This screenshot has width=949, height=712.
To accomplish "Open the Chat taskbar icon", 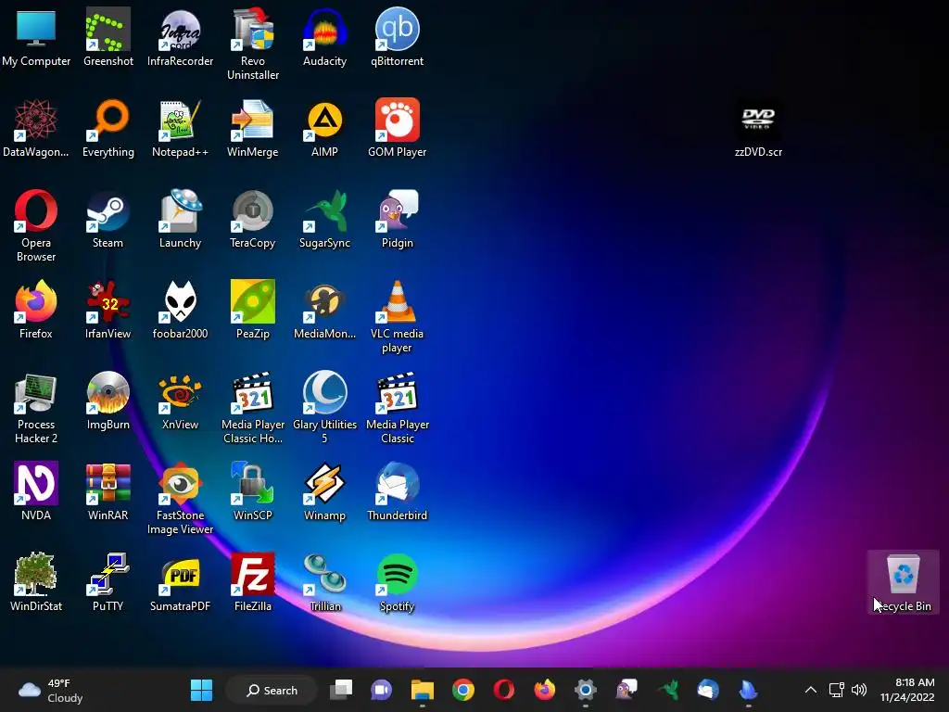I will pos(381,690).
